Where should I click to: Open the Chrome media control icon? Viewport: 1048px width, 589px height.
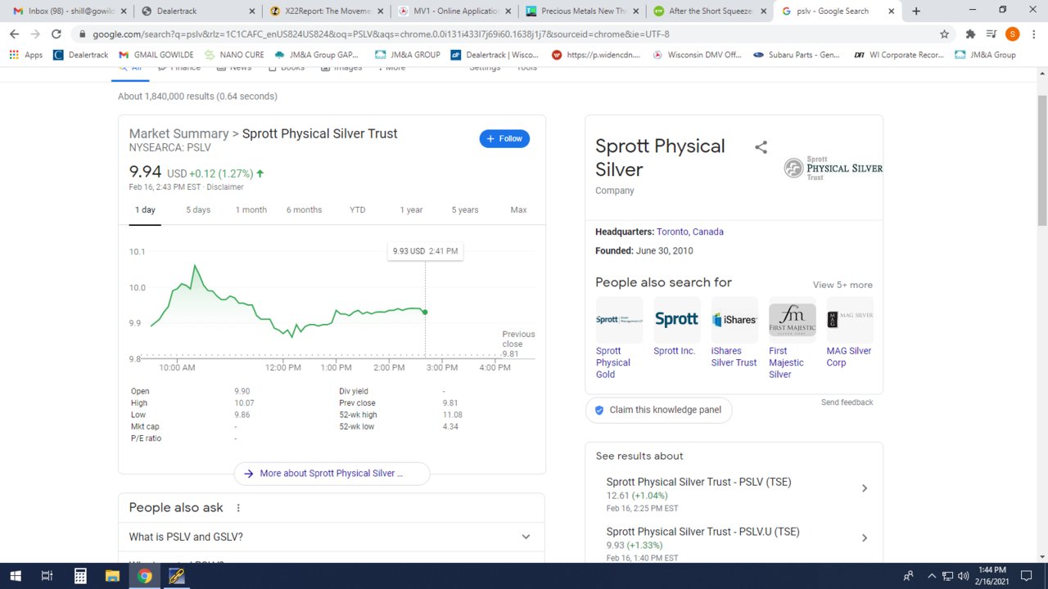(992, 34)
